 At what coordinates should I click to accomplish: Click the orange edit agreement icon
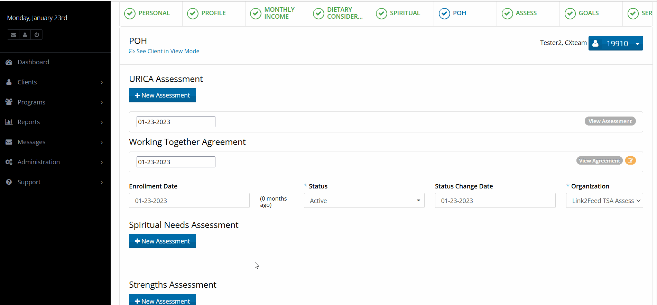pyautogui.click(x=630, y=161)
